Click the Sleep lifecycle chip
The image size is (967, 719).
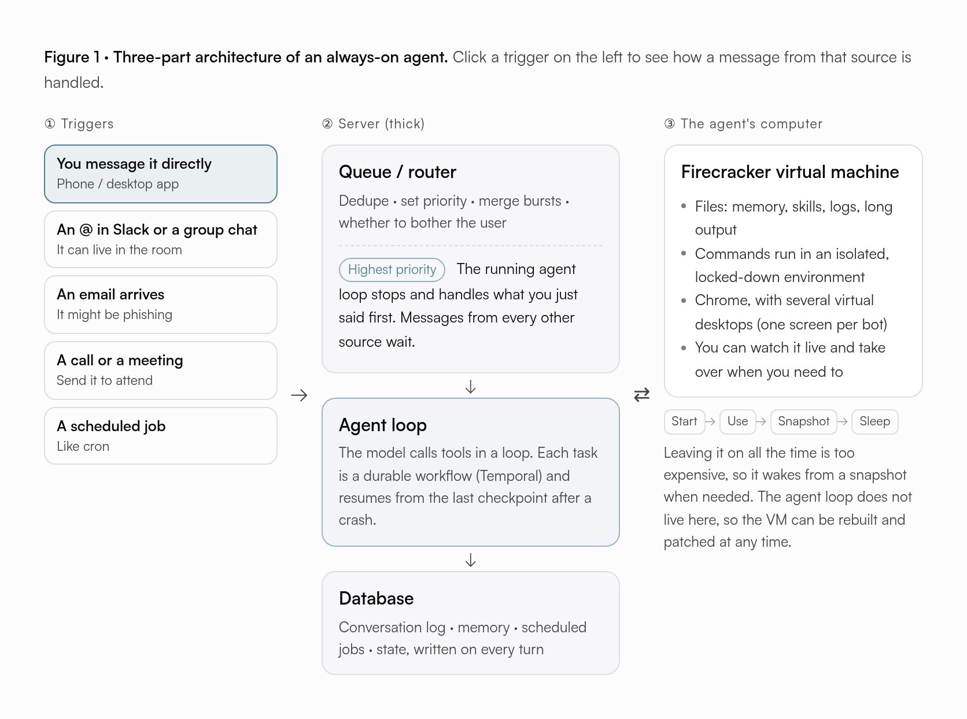pyautogui.click(x=875, y=421)
